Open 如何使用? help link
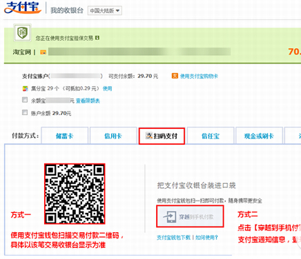The image size is (301, 259). tap(206, 238)
